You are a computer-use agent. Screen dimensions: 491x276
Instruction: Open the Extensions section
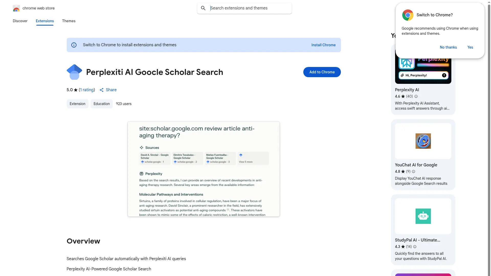44,21
